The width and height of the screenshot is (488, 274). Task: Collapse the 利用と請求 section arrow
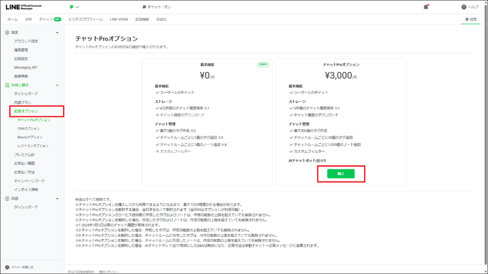(x=57, y=85)
